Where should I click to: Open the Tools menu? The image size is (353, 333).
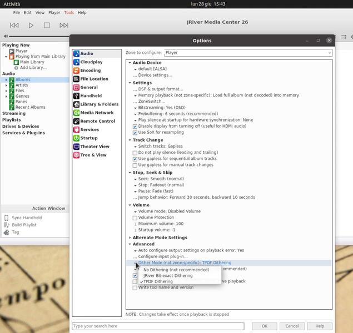(x=69, y=12)
